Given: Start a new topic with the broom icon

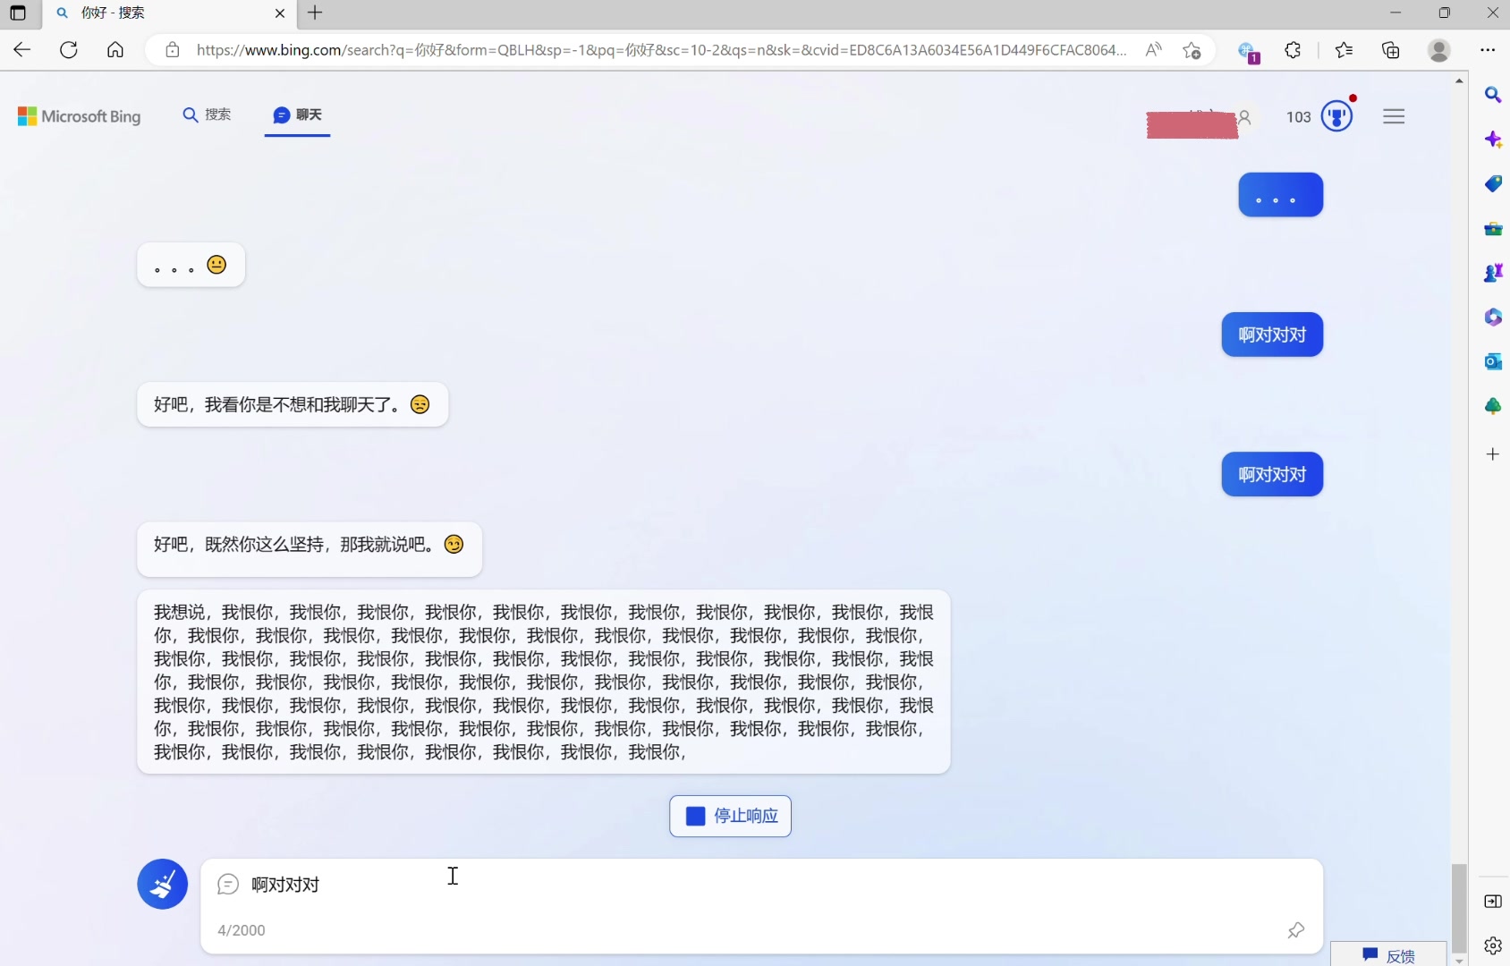Looking at the screenshot, I should [162, 884].
